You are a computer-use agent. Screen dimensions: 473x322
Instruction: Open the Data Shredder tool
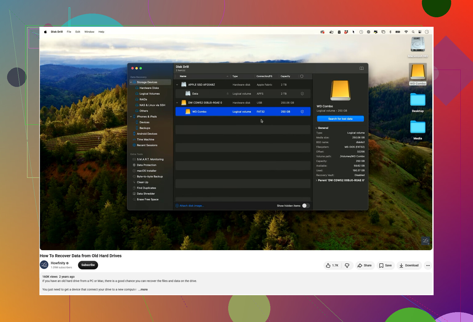(x=146, y=194)
